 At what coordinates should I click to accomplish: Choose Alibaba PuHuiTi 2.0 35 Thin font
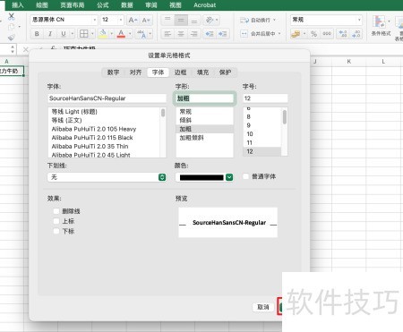(x=105, y=146)
